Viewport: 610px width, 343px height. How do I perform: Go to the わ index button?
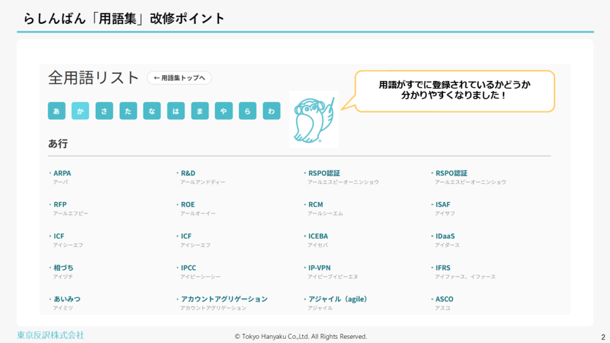272,111
